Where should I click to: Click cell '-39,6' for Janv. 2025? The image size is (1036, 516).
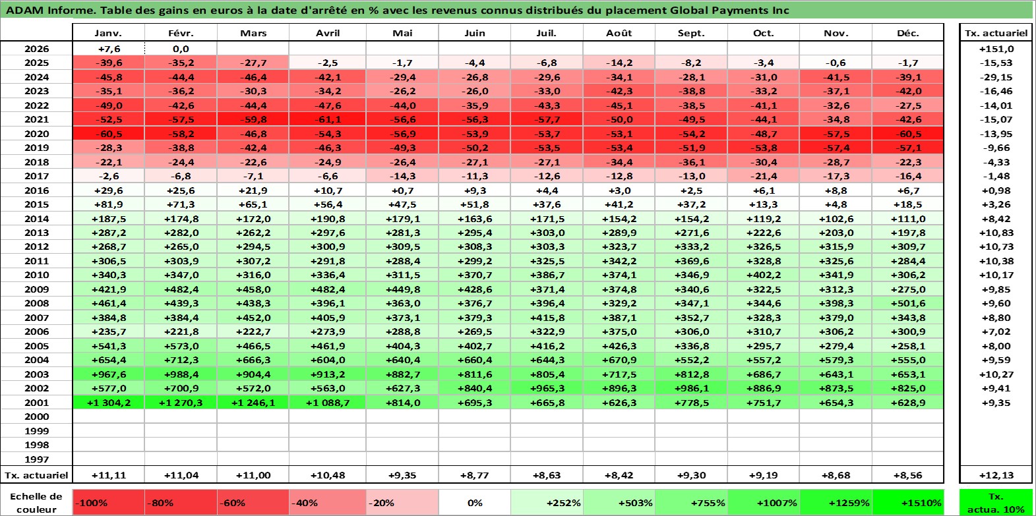pyautogui.click(x=108, y=63)
